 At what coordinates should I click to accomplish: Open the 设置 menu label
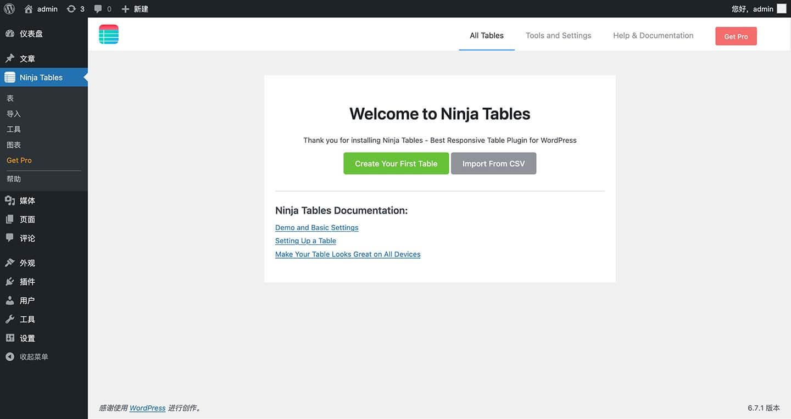(x=27, y=338)
